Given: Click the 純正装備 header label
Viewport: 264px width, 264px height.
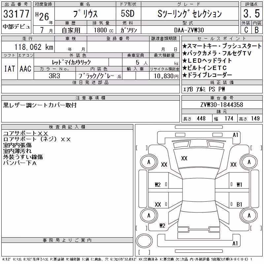Looking at the screenshot, I should (222, 82).
